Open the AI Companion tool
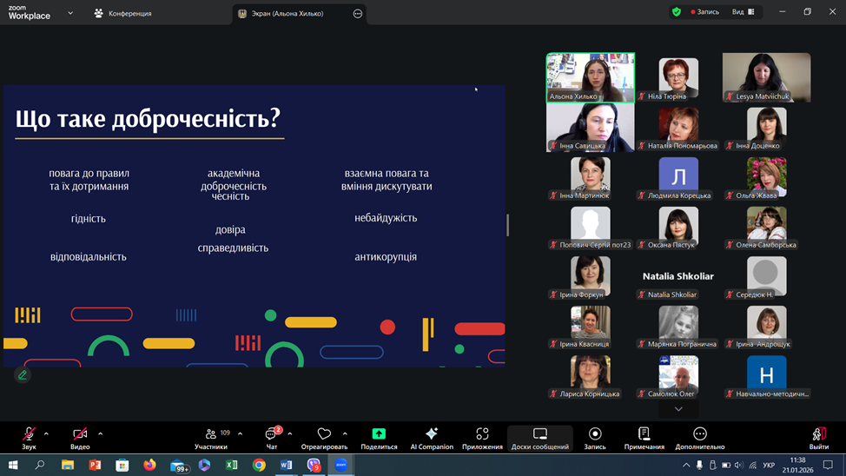 click(432, 434)
